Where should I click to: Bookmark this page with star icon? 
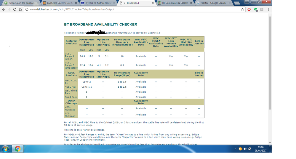(242, 9)
